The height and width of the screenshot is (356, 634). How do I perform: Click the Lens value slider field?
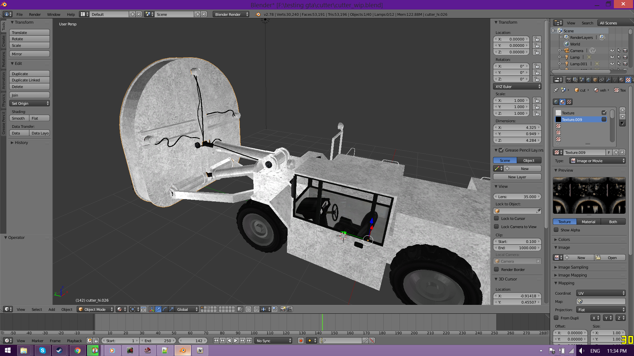click(517, 196)
